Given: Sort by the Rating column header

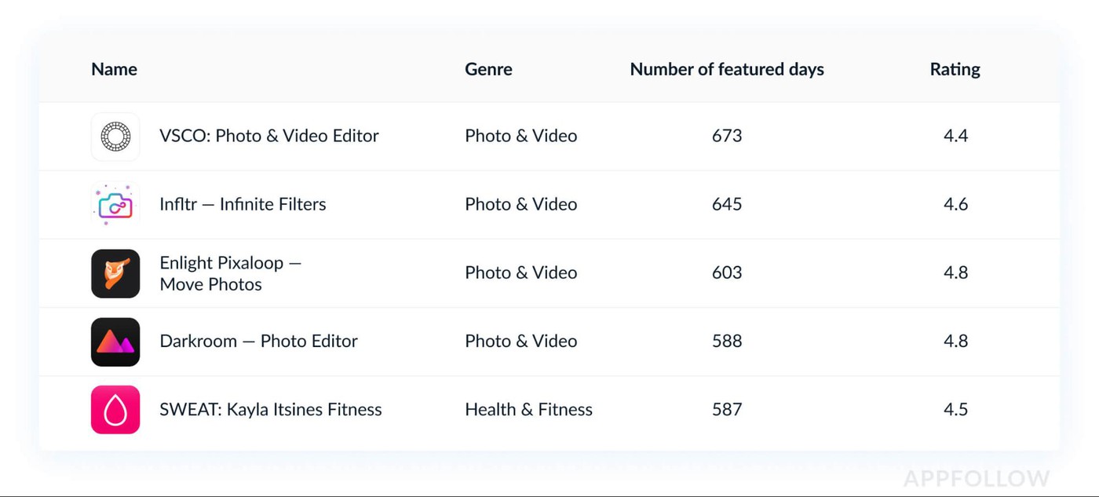Looking at the screenshot, I should [x=955, y=69].
